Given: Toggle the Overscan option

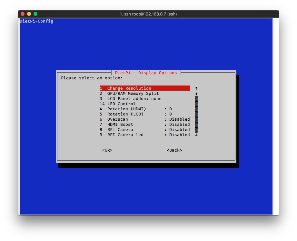Looking at the screenshot, I should pos(145,119).
